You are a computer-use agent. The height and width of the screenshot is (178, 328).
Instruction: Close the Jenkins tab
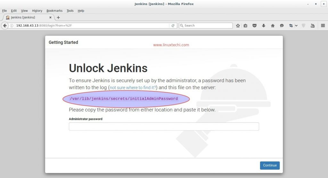tap(50, 18)
